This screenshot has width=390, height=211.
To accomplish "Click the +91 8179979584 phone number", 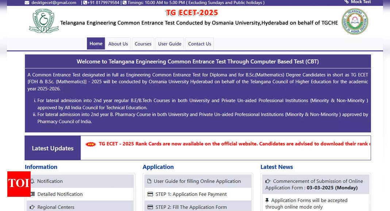I will (103, 3).
